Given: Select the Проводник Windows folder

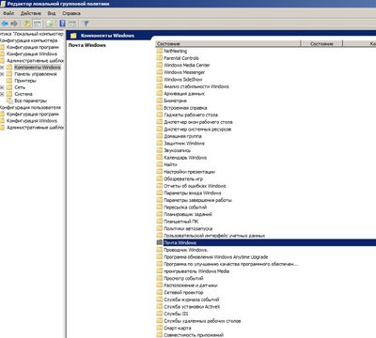Looking at the screenshot, I should pyautogui.click(x=185, y=250).
